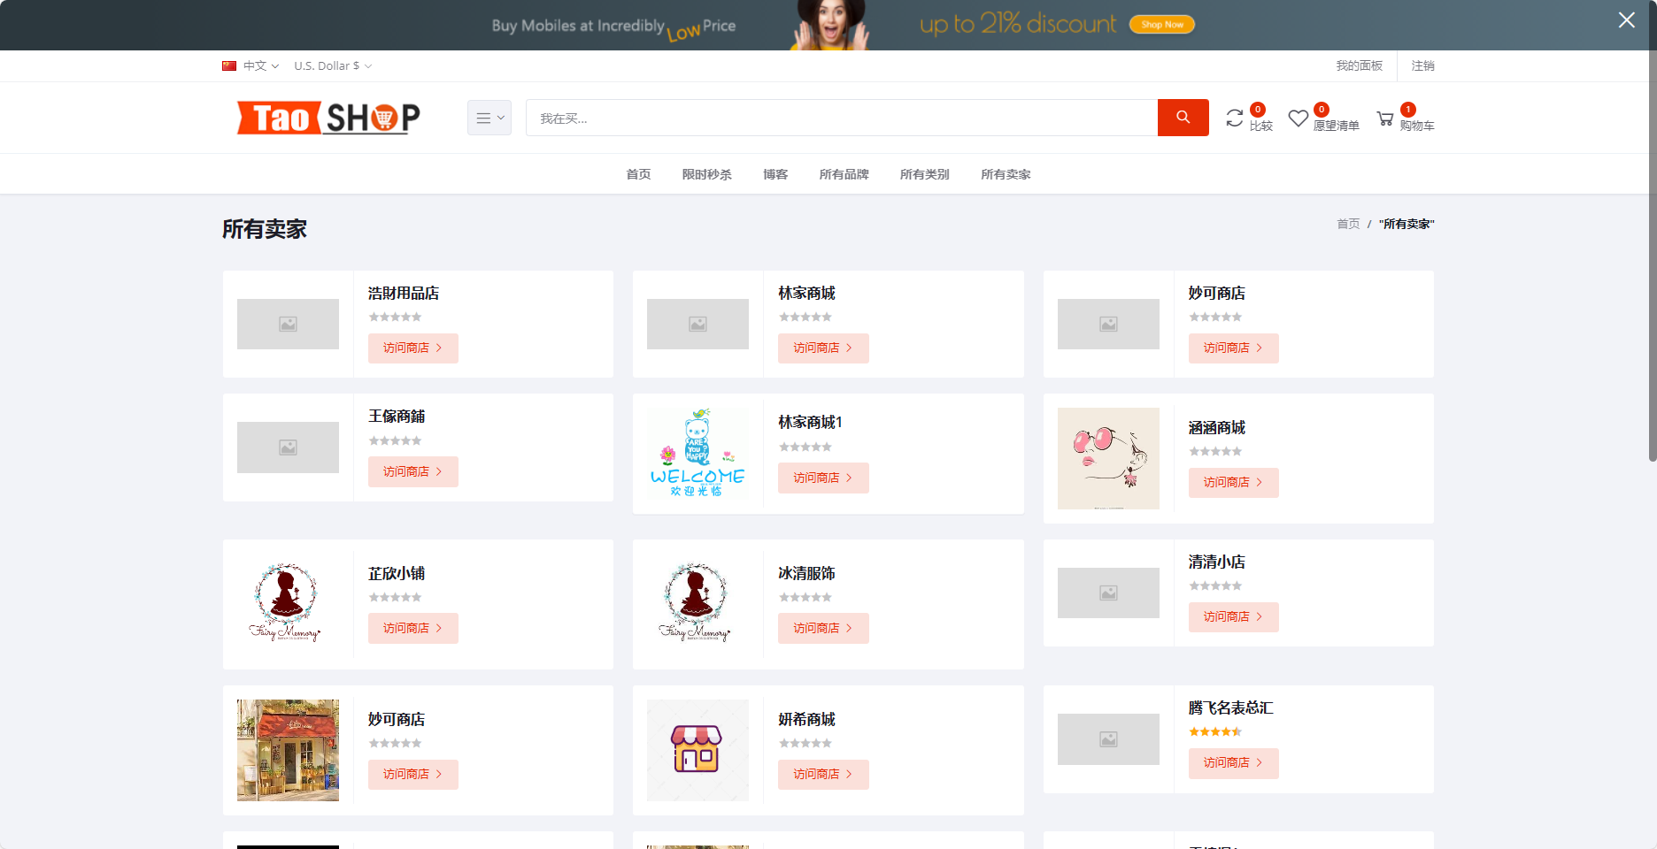Click the 冰清服饰 shop name
This screenshot has height=849, width=1657.
point(806,573)
